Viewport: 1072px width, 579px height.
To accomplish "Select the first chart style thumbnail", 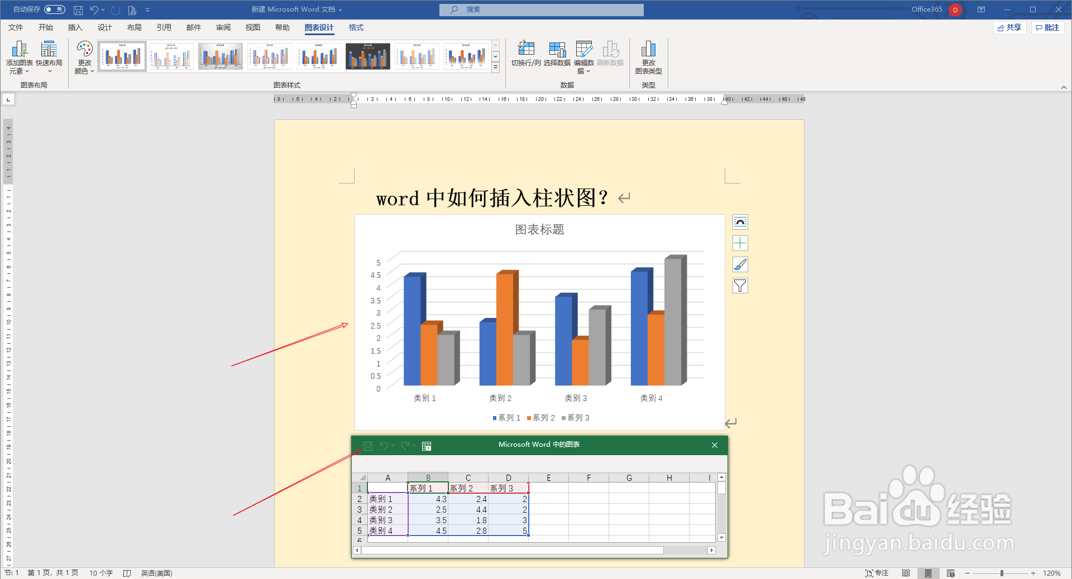I will coord(122,56).
